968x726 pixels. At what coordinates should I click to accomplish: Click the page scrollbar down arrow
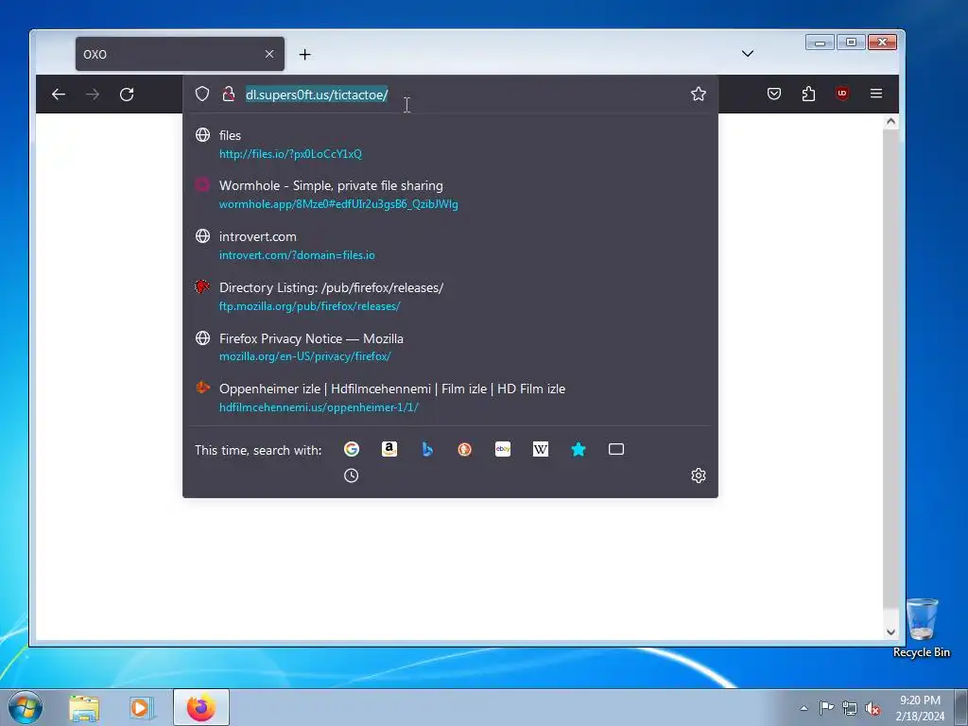890,631
